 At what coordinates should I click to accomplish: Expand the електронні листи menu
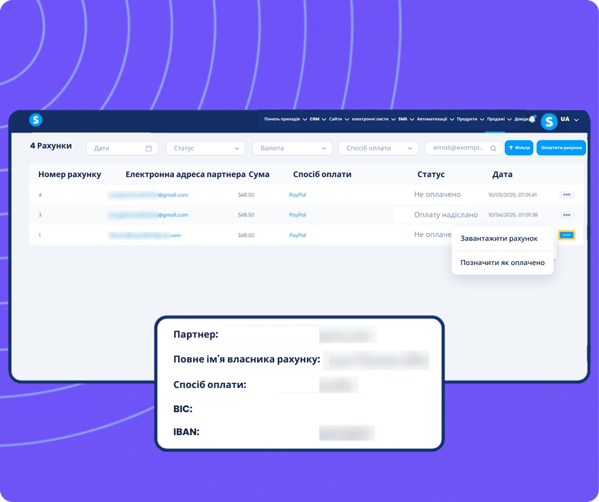tap(373, 119)
